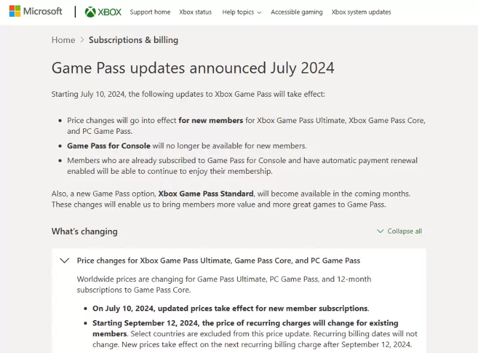478x353 pixels.
Task: Open the Support home page
Action: click(150, 12)
